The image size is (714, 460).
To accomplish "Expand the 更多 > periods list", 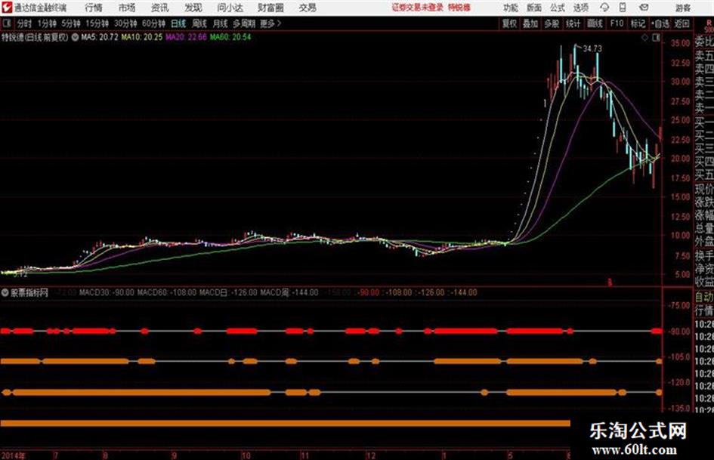I will click(270, 23).
